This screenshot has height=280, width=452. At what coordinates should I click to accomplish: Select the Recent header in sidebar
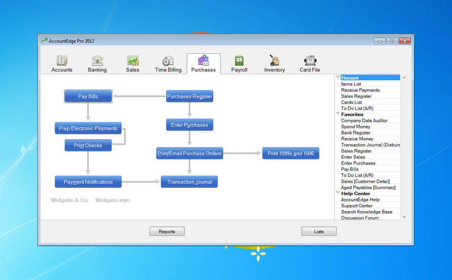tap(370, 77)
